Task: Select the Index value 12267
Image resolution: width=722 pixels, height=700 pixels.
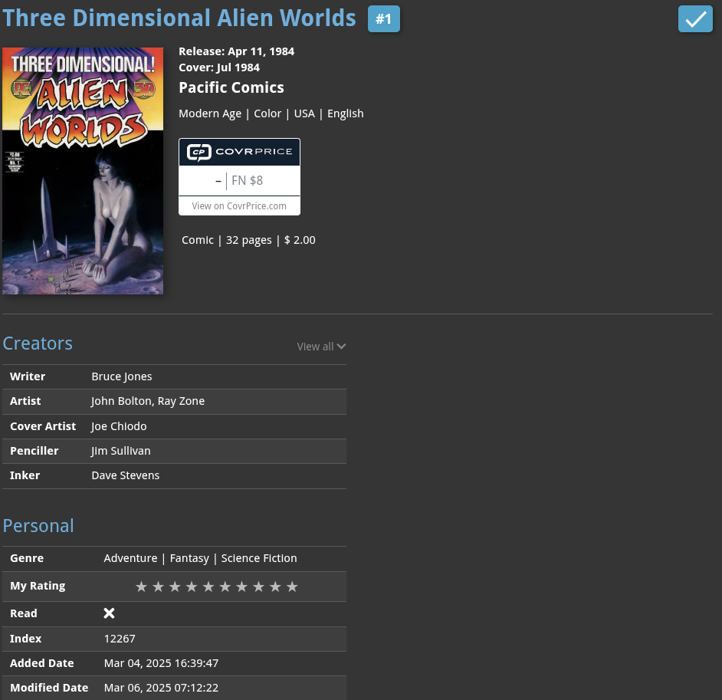Action: (x=120, y=639)
